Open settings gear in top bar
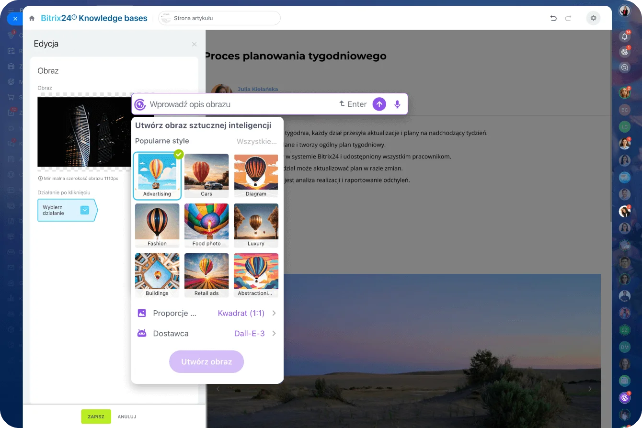The width and height of the screenshot is (642, 428). 593,18
